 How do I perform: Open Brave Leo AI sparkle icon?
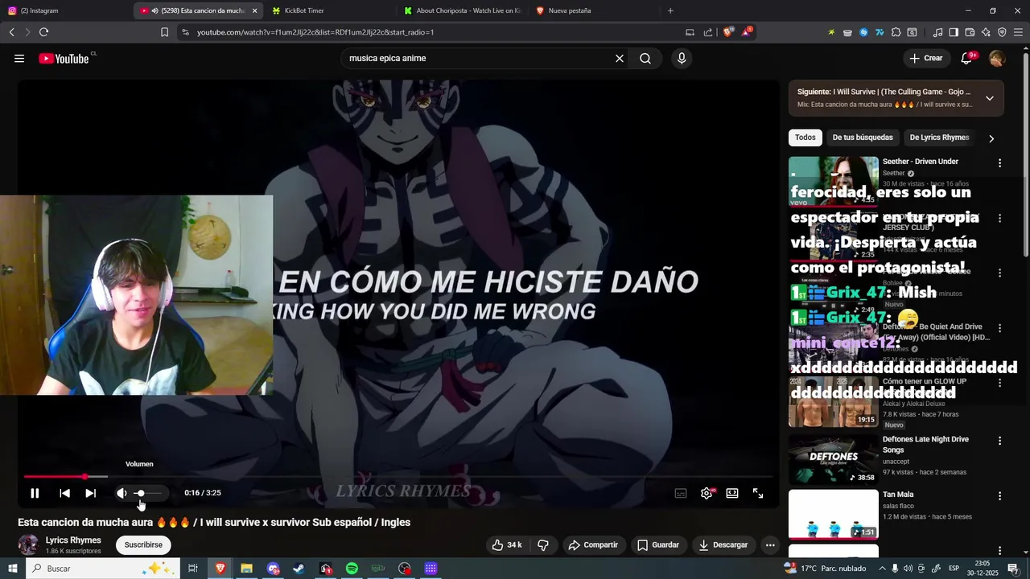986,32
